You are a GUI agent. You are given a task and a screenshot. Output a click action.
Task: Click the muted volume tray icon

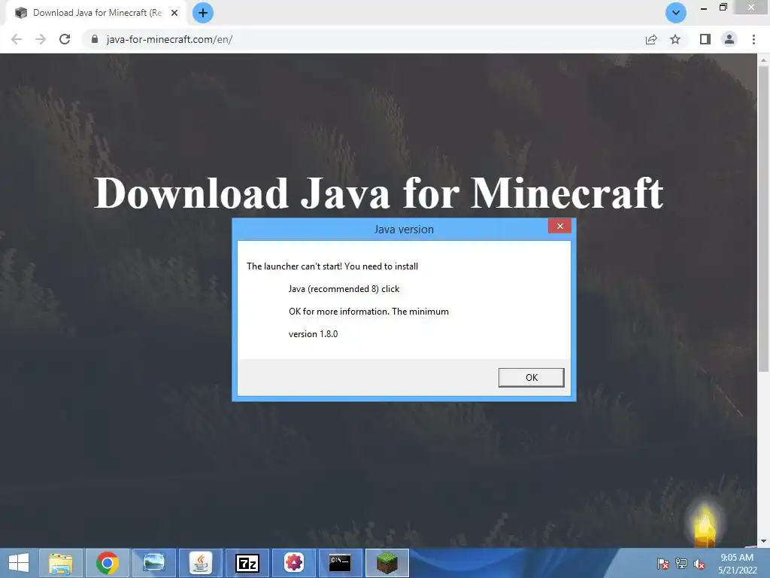[x=699, y=564]
